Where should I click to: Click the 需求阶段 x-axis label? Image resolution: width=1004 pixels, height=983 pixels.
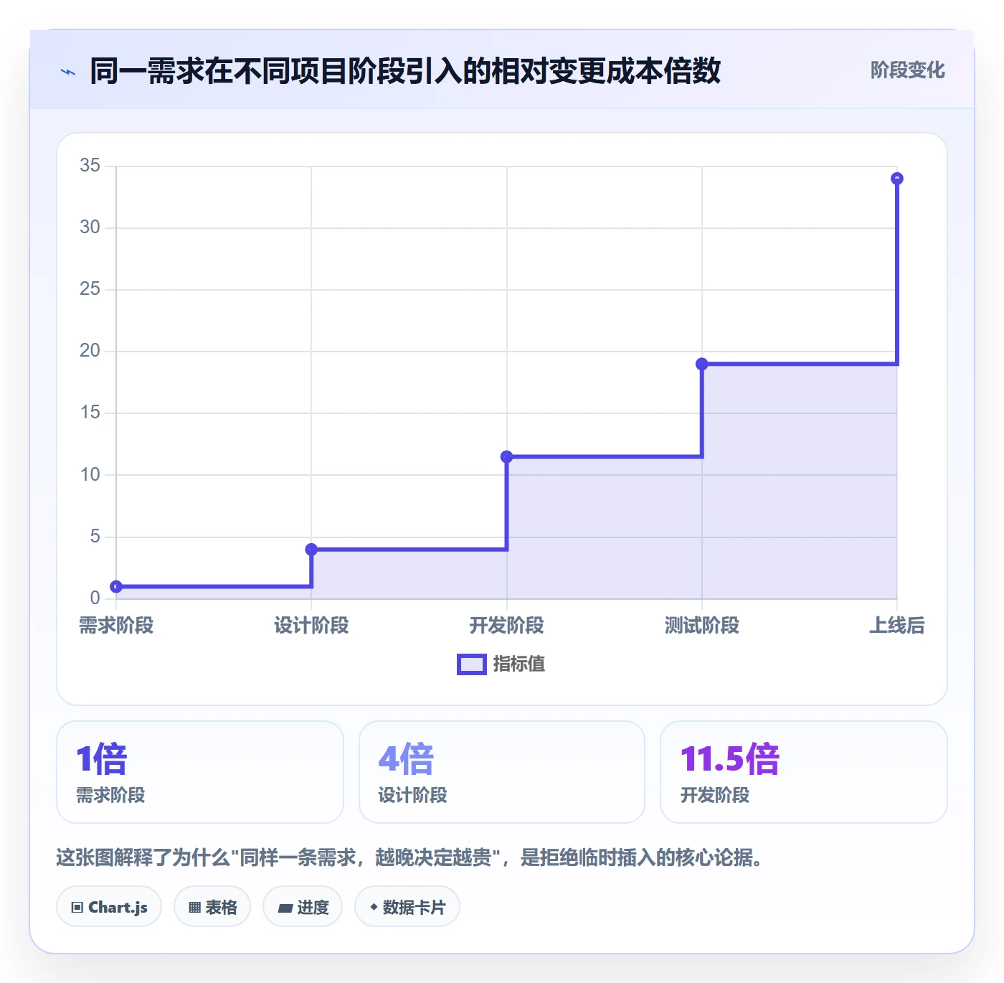(x=116, y=626)
